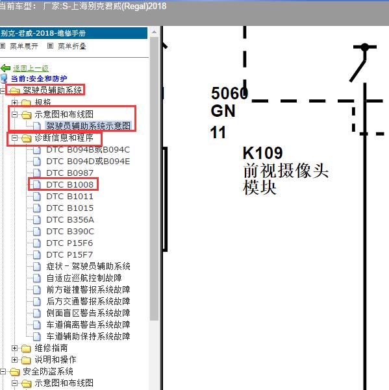The image size is (389, 390).
Task: Open DTC B1008 entry
Action: (x=70, y=185)
